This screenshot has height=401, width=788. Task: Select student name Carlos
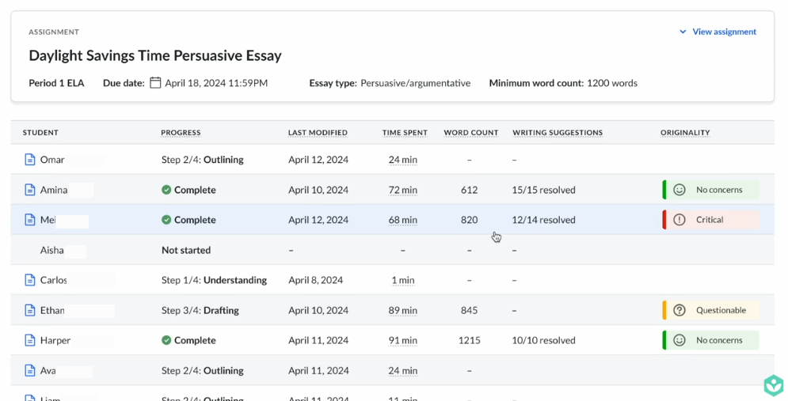(53, 280)
